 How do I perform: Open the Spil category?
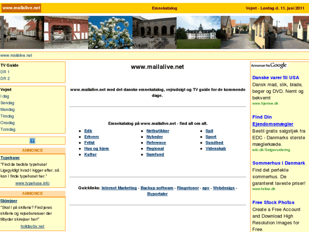[209, 131]
